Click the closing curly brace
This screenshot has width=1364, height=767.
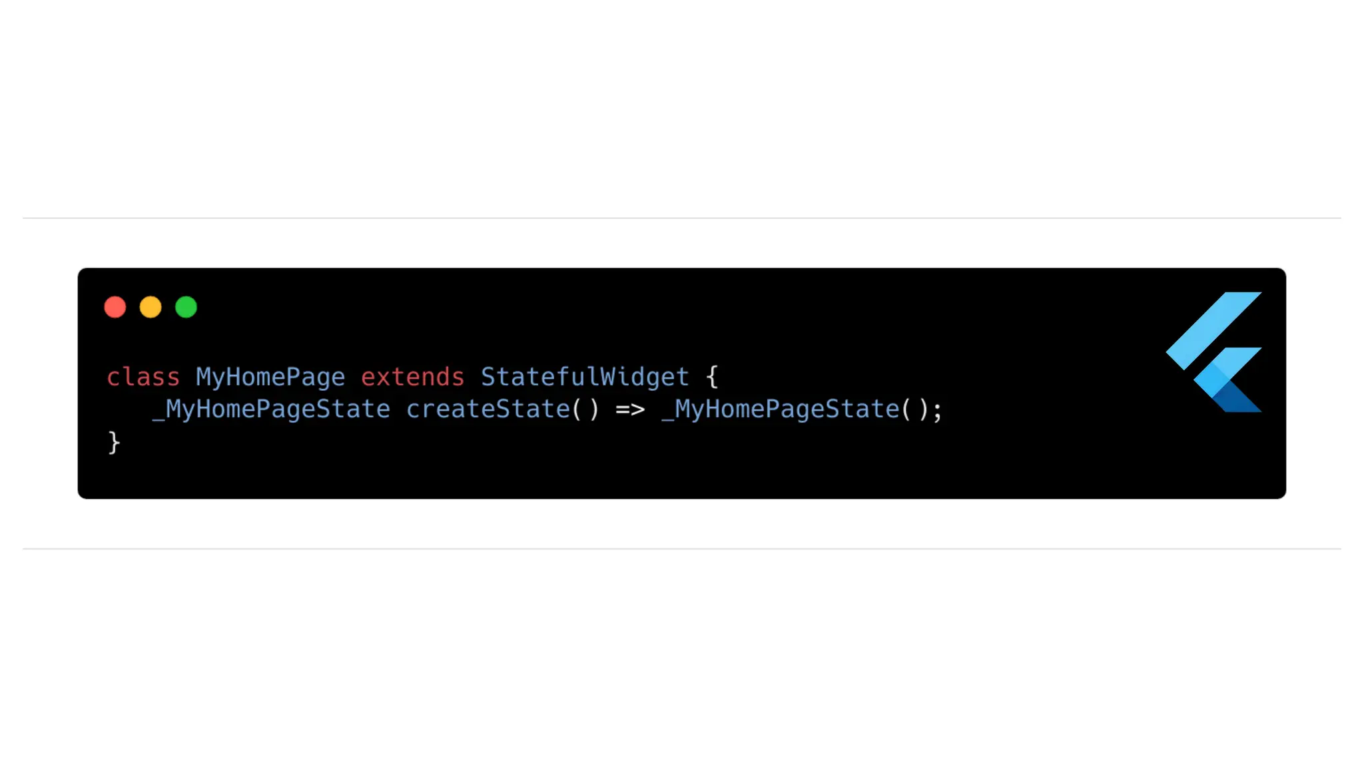[114, 442]
